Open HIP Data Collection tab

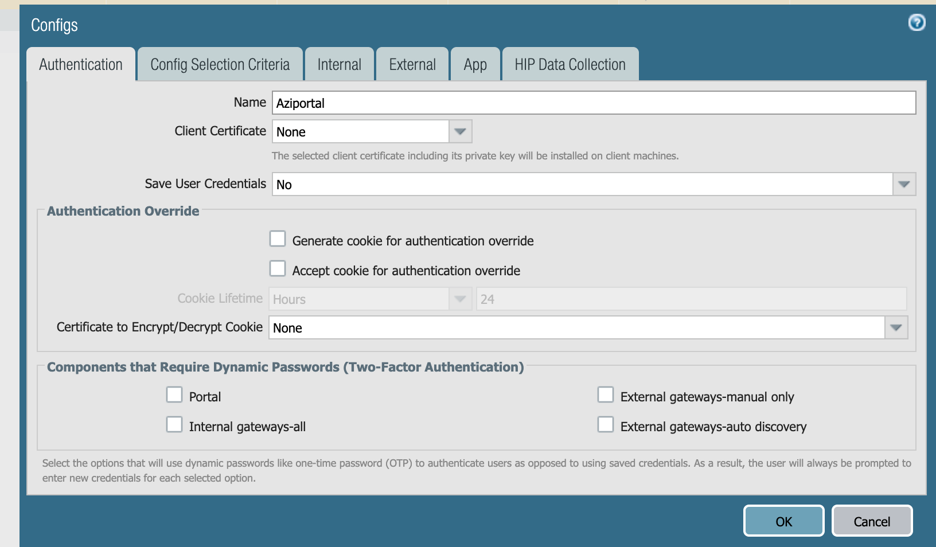570,64
